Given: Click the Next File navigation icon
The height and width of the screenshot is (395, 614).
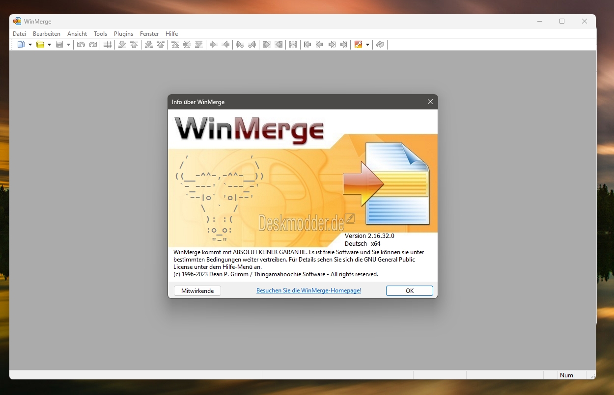Looking at the screenshot, I should point(332,45).
